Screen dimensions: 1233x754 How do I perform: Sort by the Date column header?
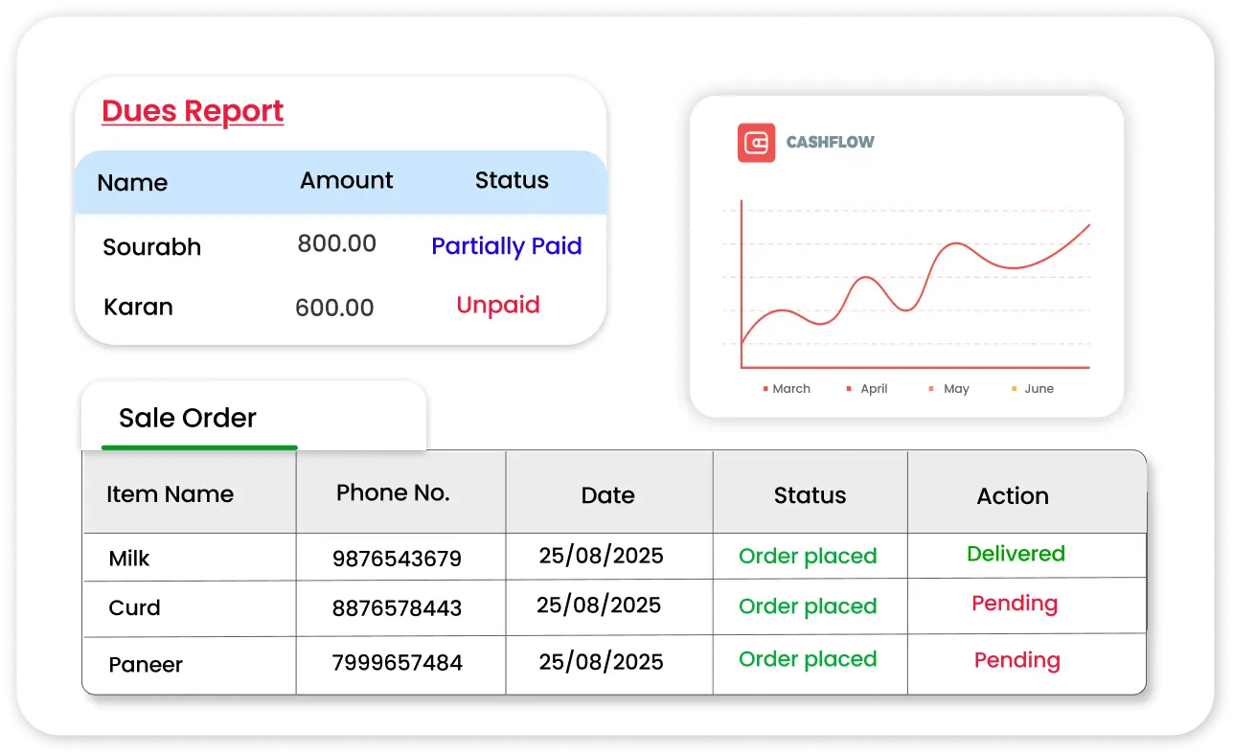(607, 495)
